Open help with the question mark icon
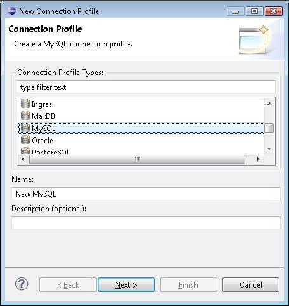Viewport: 289px width, 306px height. 22,284
